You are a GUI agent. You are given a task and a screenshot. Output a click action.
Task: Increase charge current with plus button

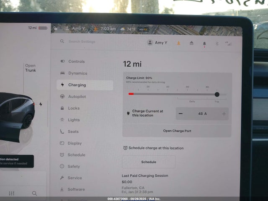[224, 113]
